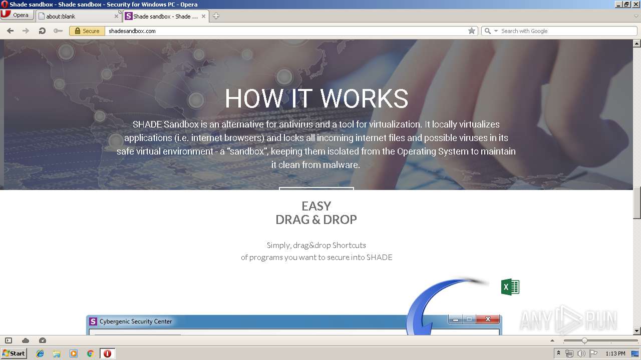Open volume control in system tray
This screenshot has width=641, height=360.
581,353
